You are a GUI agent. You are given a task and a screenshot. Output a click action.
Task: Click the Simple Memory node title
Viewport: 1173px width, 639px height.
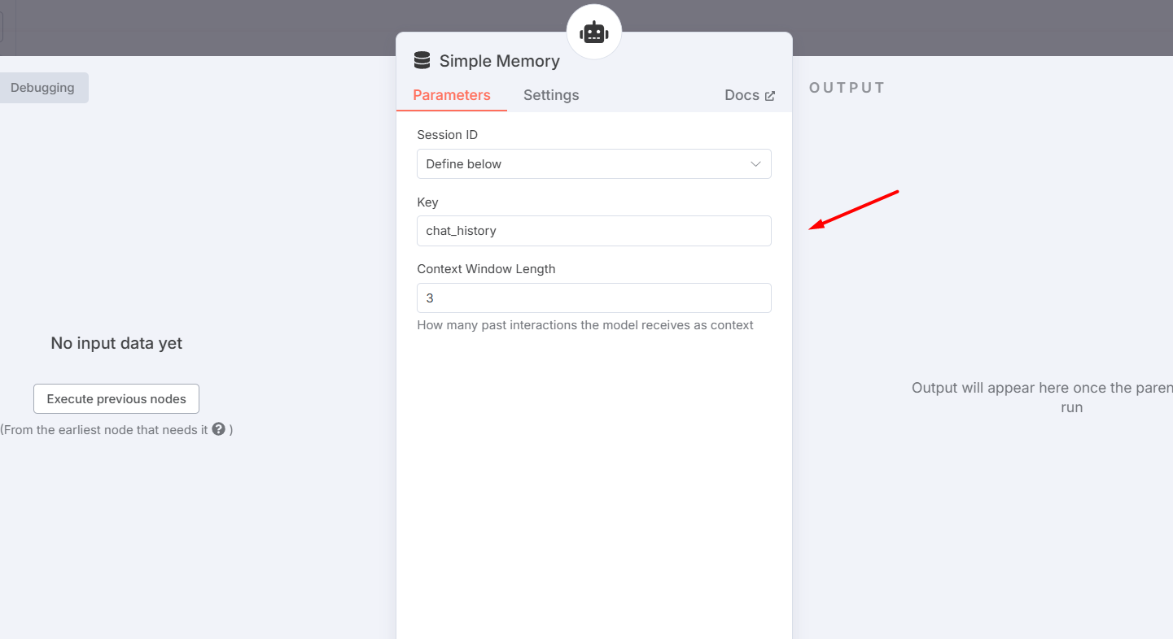click(x=500, y=61)
